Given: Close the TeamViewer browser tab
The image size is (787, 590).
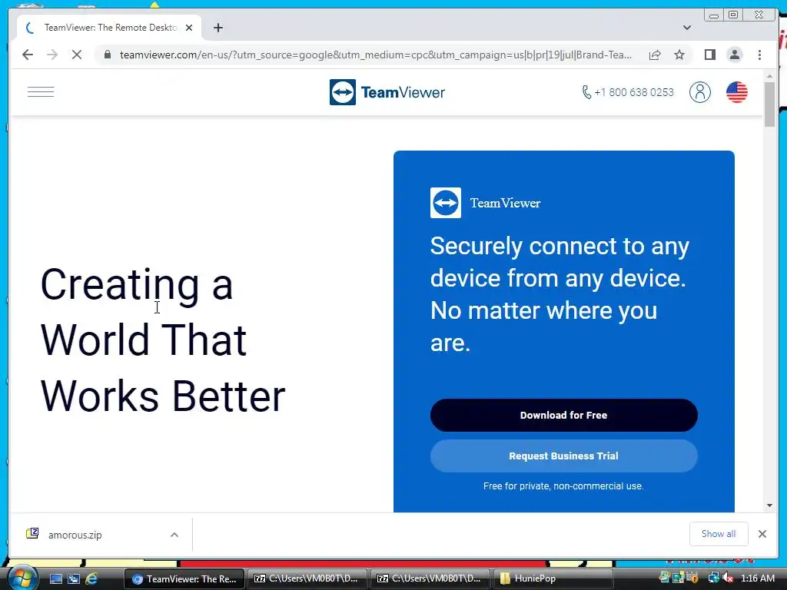Looking at the screenshot, I should coord(189,28).
